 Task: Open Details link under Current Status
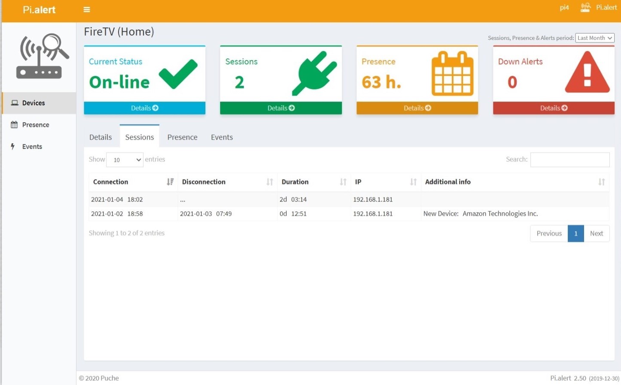[x=144, y=108]
